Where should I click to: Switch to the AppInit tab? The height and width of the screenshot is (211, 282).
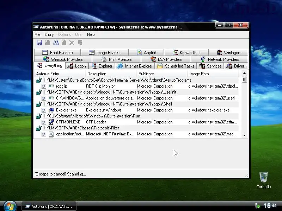pos(146,52)
